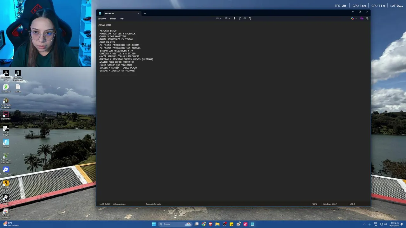Screen dimensions: 406x228
Task: Click the '-LLEGAR A 1MILLON EN YOUTUBE' line
Action: pyautogui.click(x=116, y=71)
